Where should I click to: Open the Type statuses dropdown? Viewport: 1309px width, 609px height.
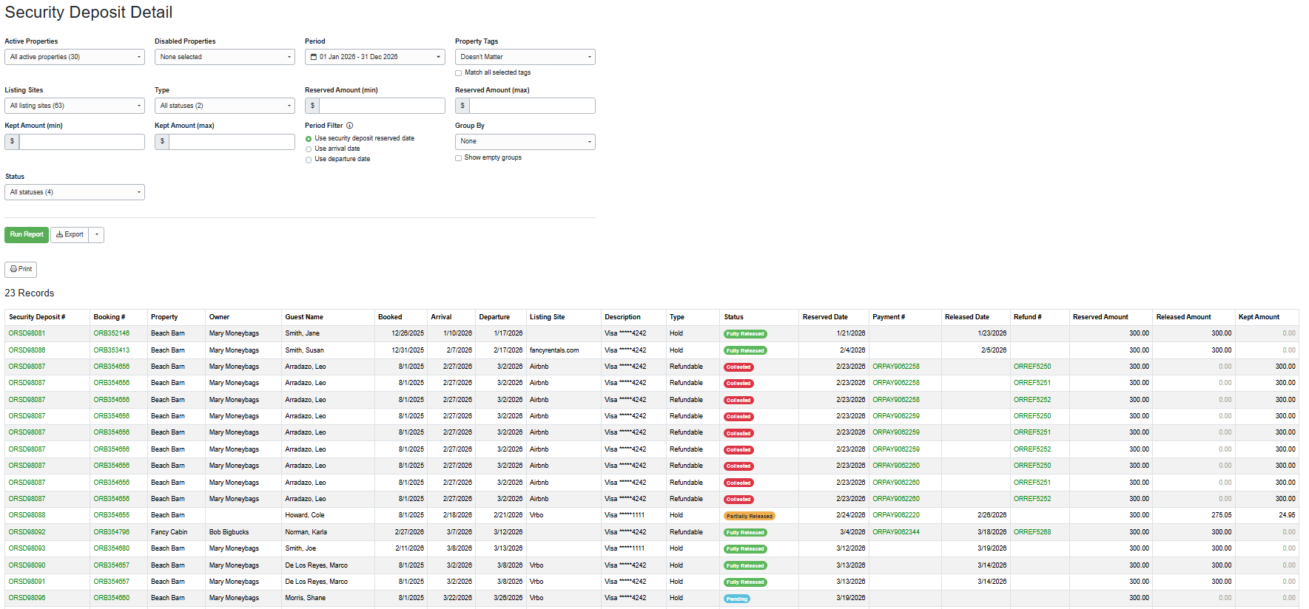point(225,106)
